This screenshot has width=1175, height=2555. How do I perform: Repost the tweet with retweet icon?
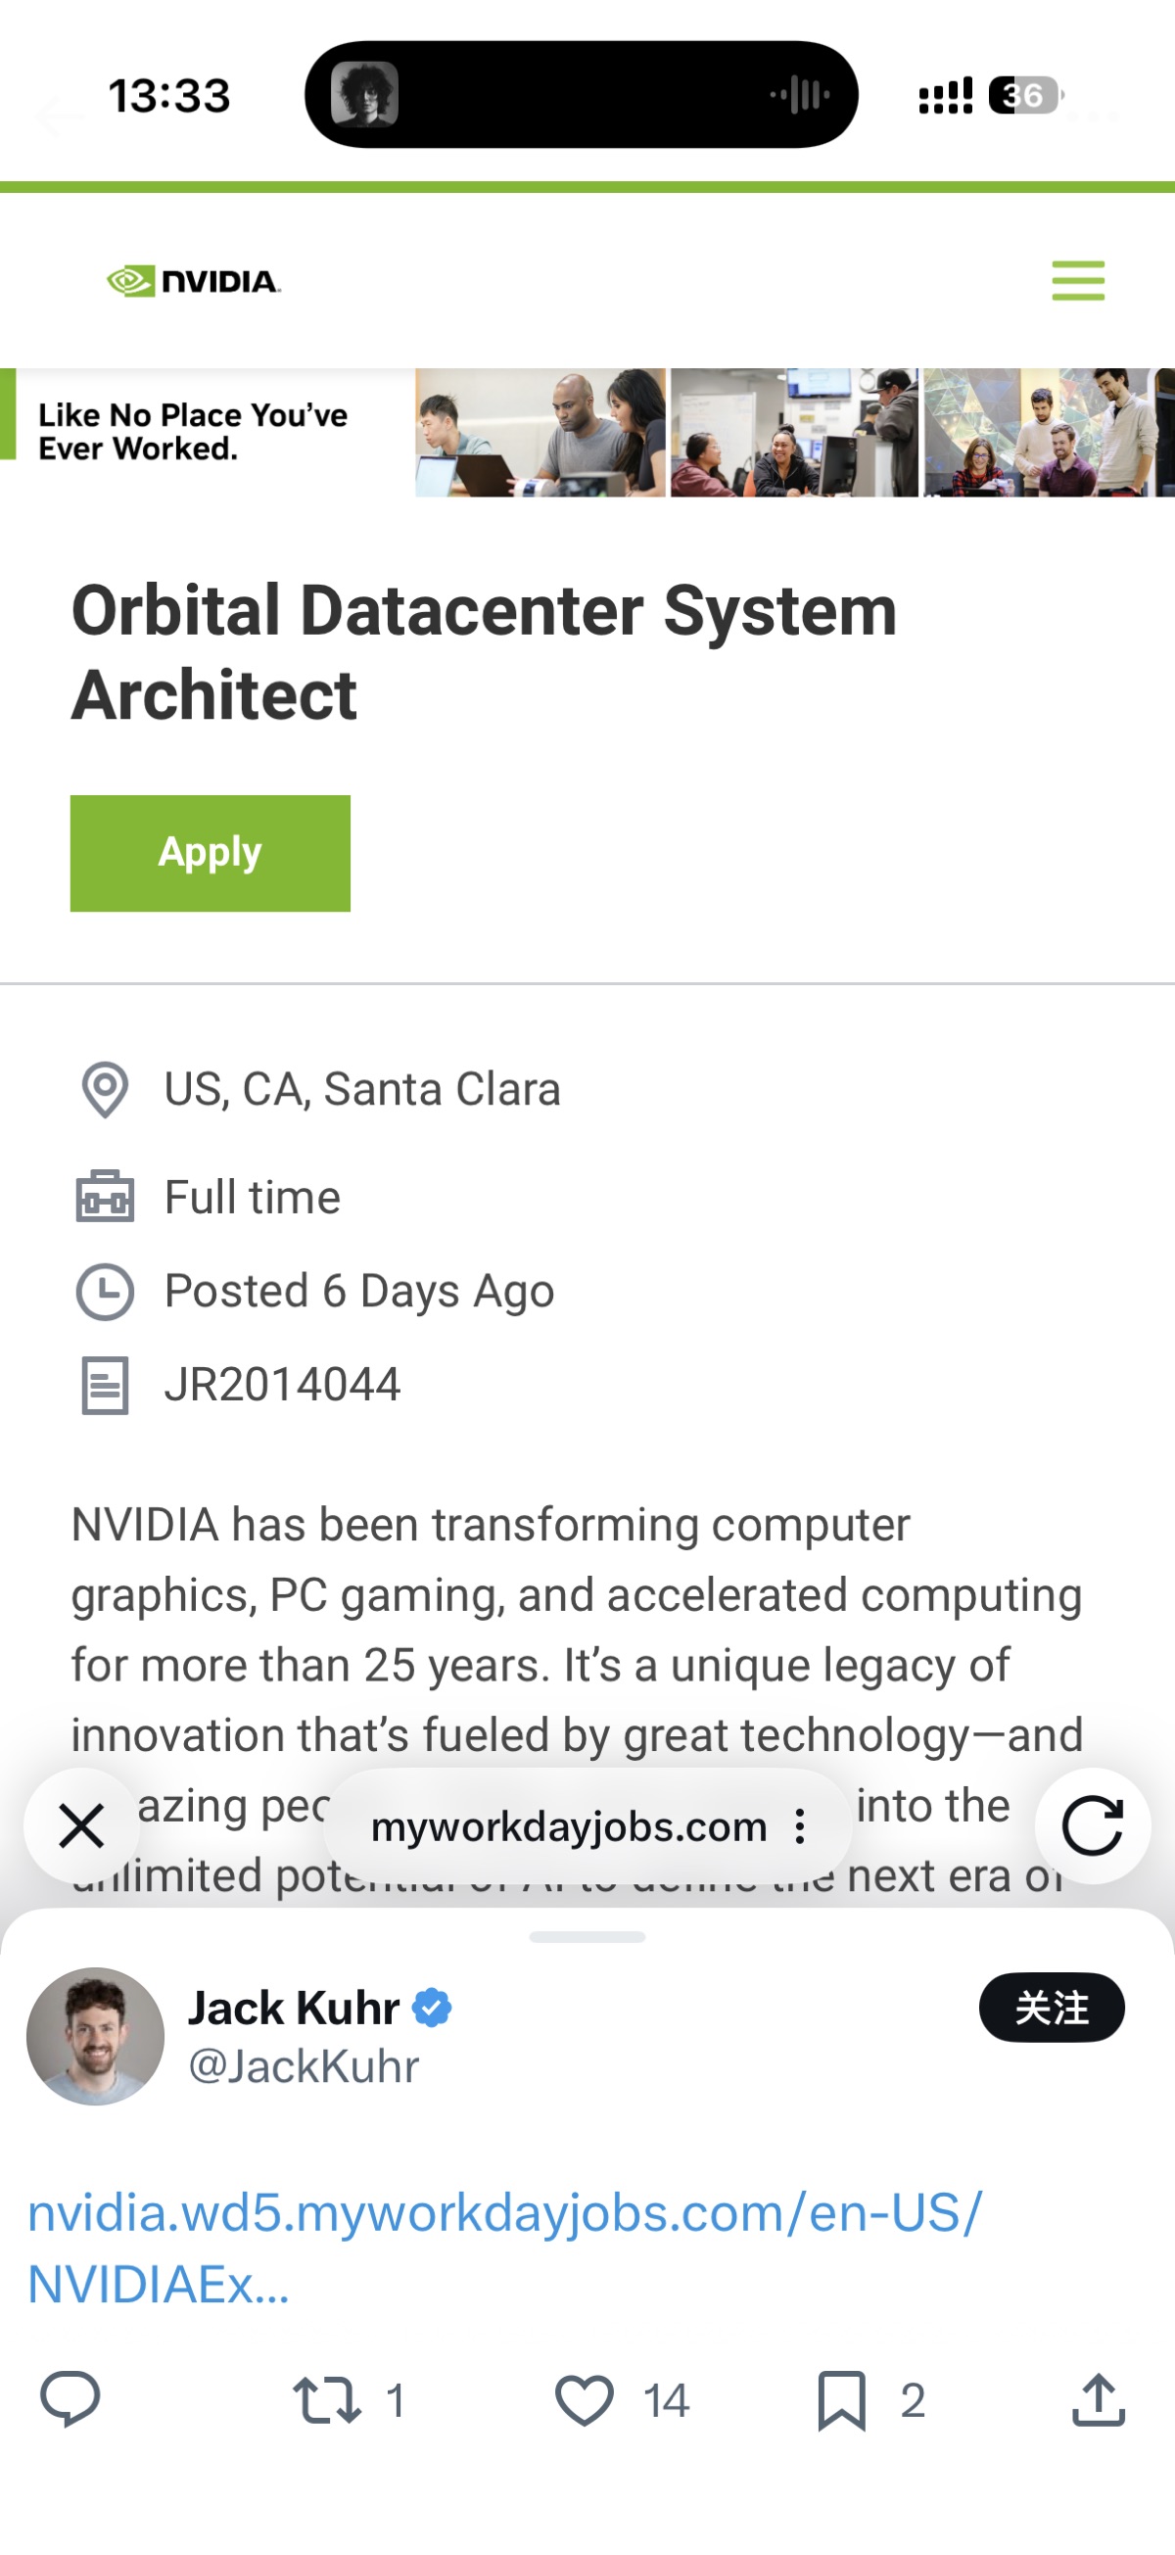[326, 2399]
